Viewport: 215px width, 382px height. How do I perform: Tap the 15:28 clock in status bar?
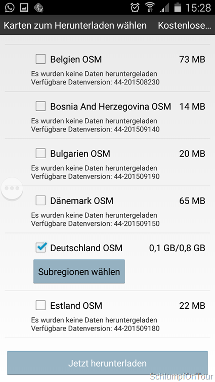198,8
